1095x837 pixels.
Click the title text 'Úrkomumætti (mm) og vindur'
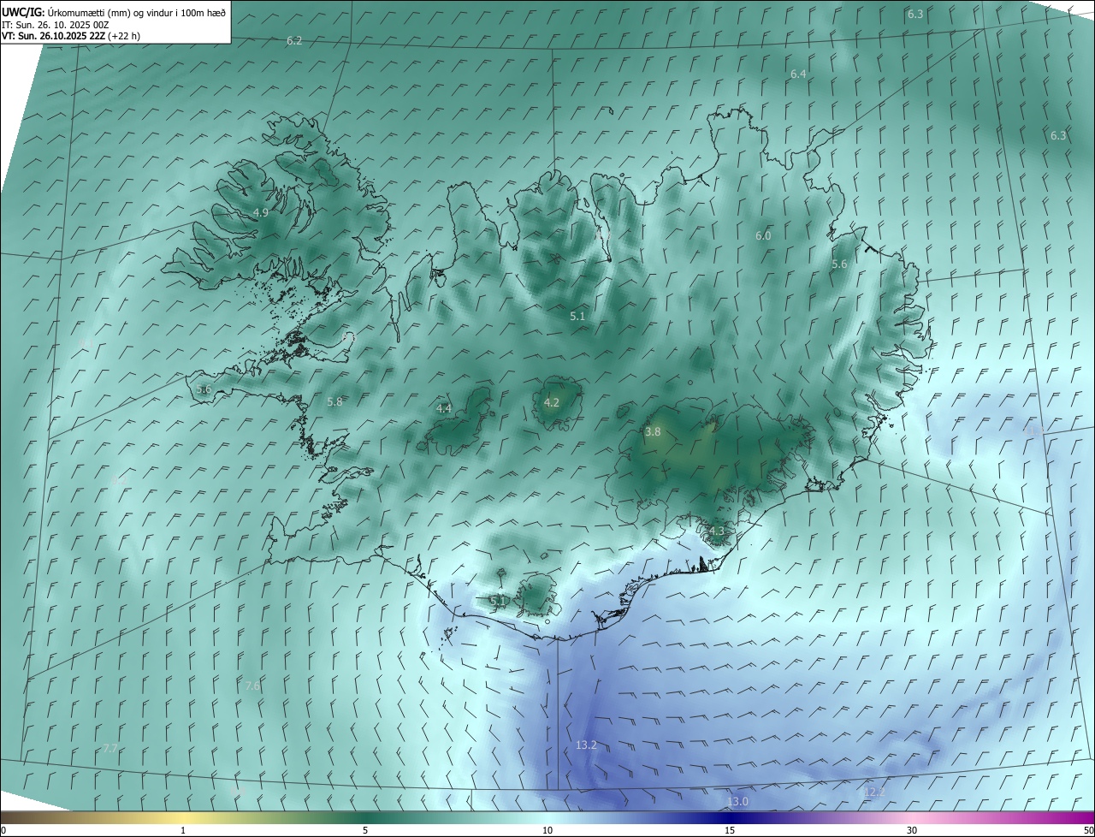pyautogui.click(x=109, y=12)
